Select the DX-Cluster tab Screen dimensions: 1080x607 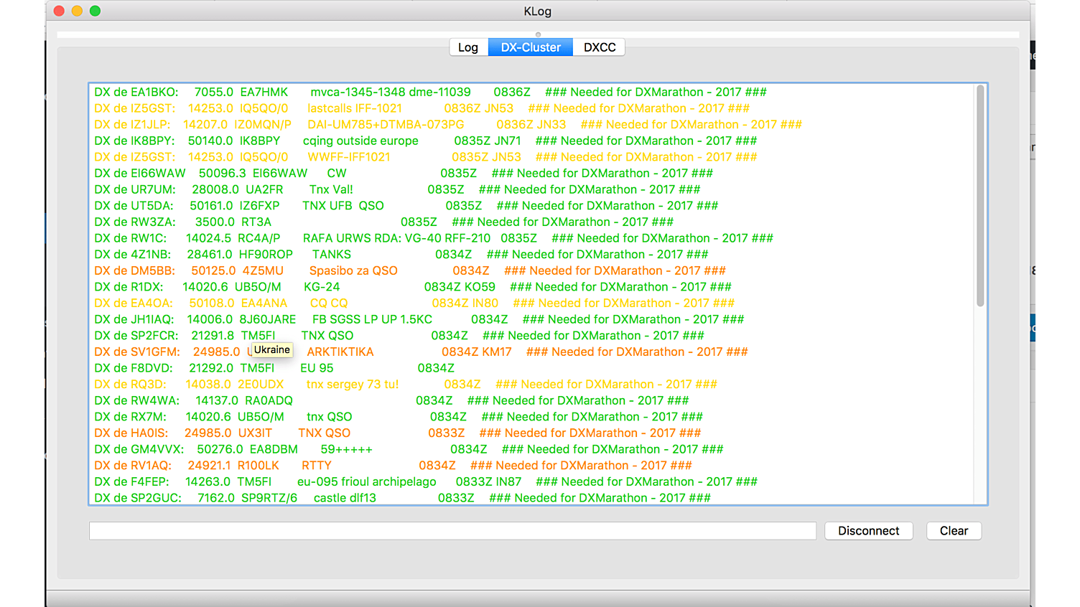[531, 47]
